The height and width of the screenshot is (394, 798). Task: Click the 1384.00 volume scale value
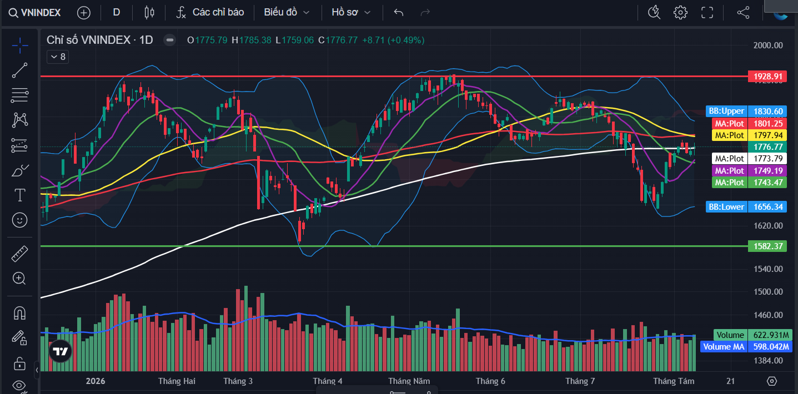pos(769,361)
